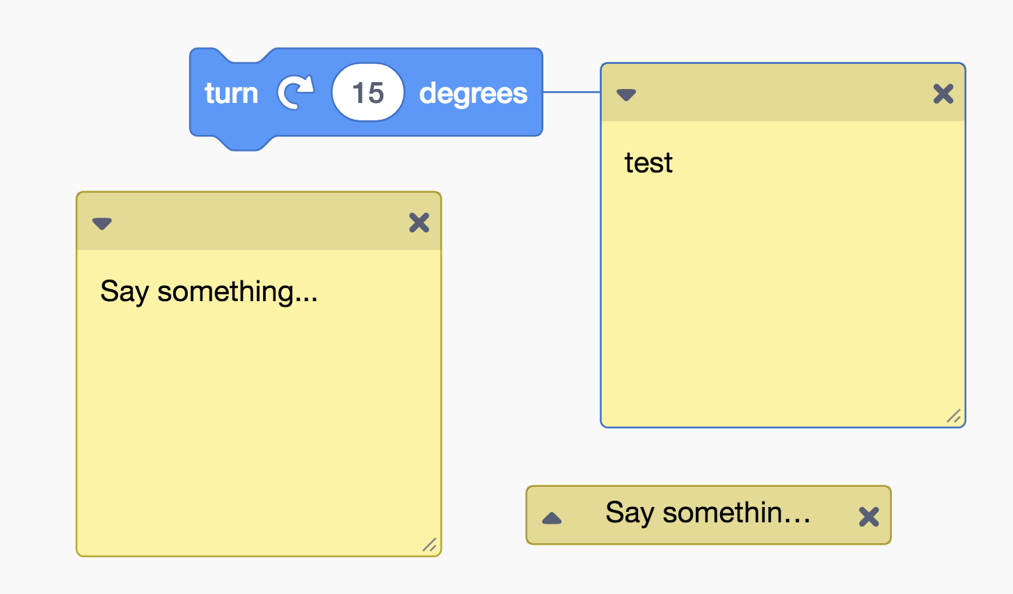
Task: Delete the 'test' comment with its X icon
Action: point(943,94)
